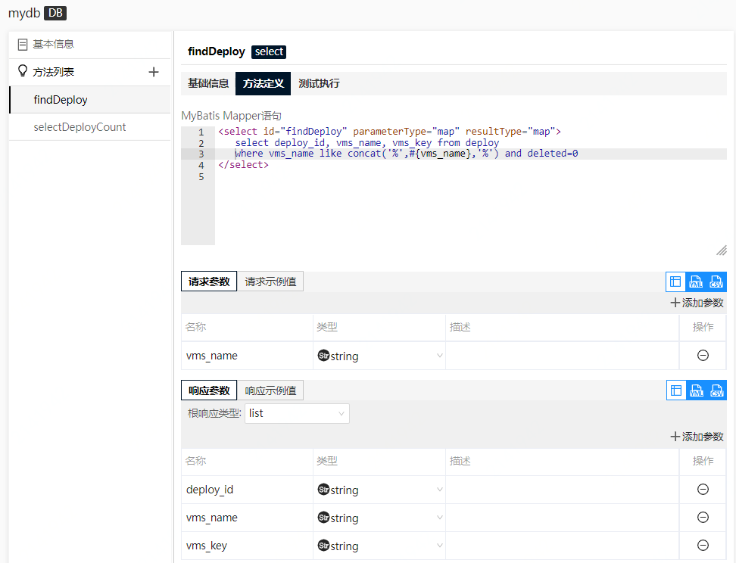Open the 根响应类型 list dropdown
Viewport: 736px width, 563px height.
click(x=297, y=413)
